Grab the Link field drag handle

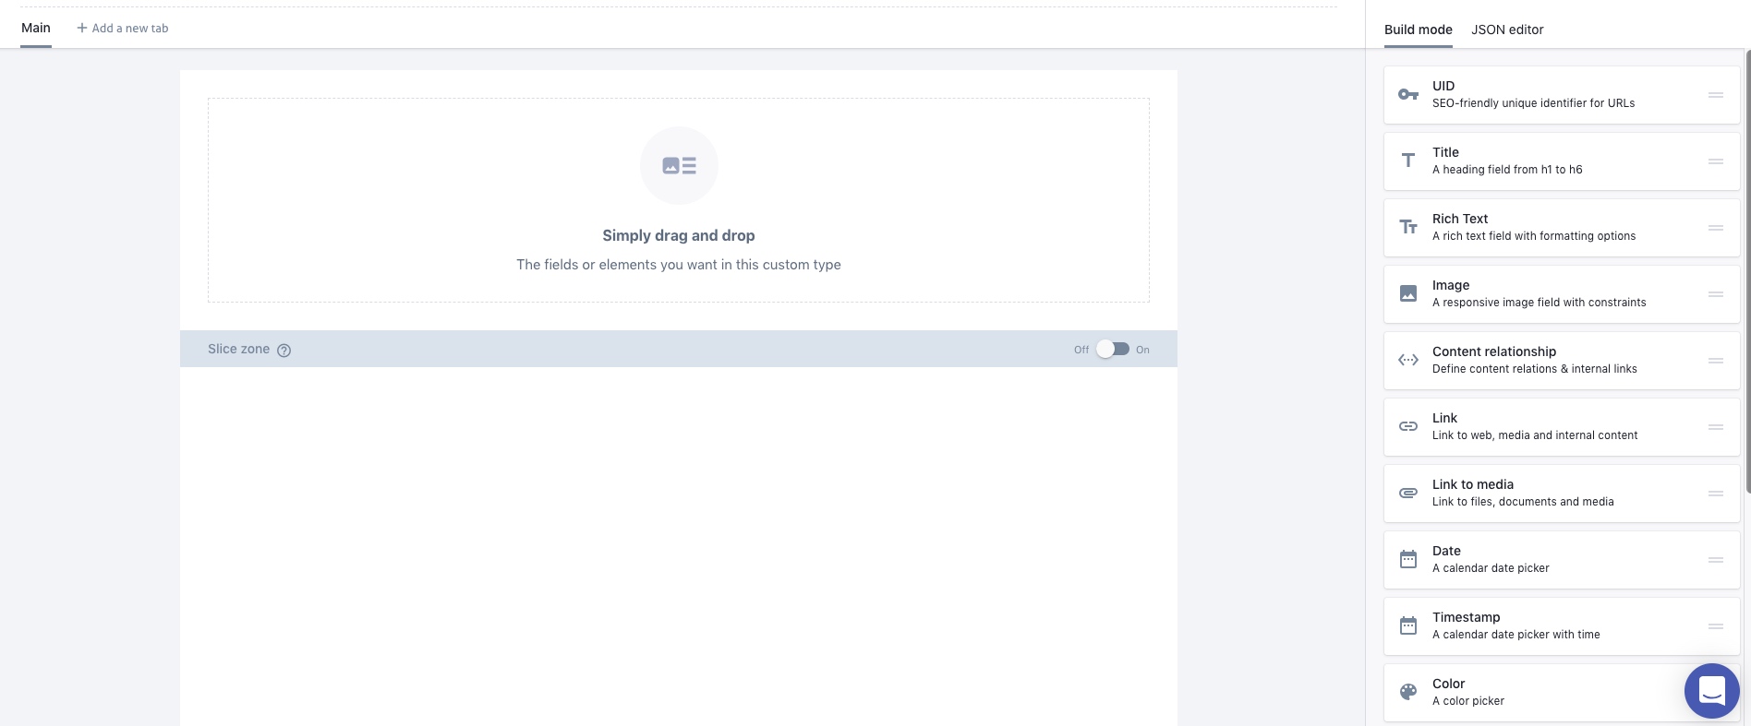pyautogui.click(x=1716, y=427)
